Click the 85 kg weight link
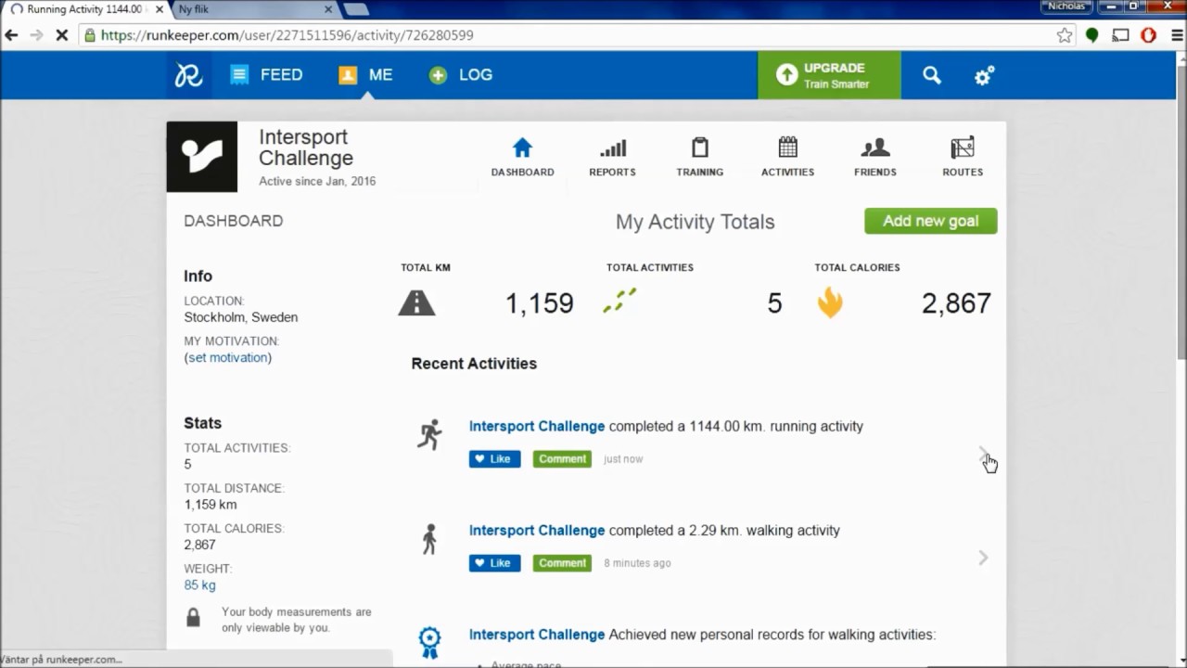Viewport: 1187px width, 668px height. (199, 585)
